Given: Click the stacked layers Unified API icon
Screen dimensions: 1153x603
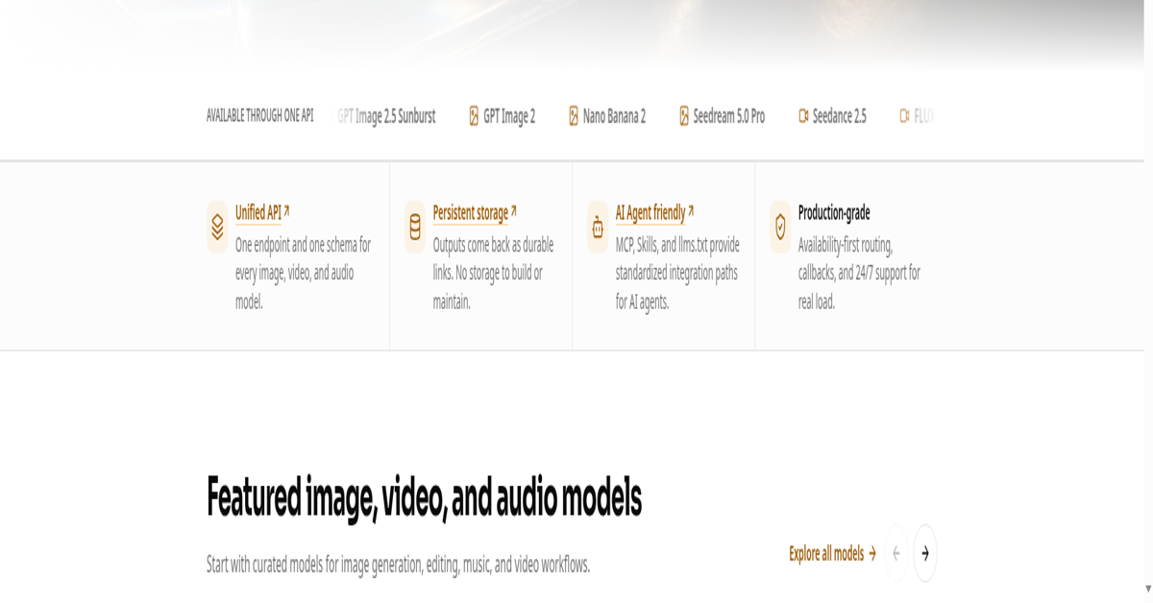Looking at the screenshot, I should point(217,227).
